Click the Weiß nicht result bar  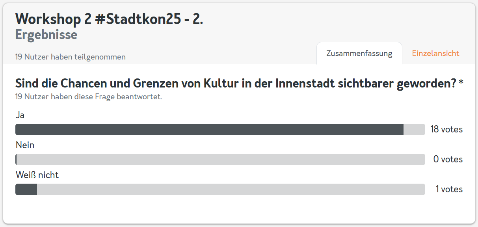220,189
